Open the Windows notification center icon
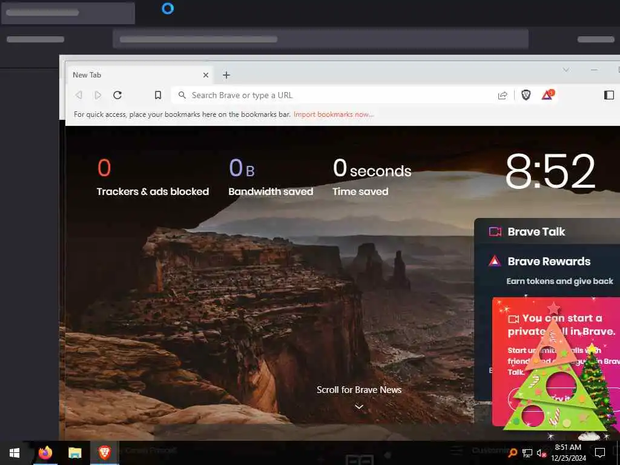The height and width of the screenshot is (465, 620). 600,453
